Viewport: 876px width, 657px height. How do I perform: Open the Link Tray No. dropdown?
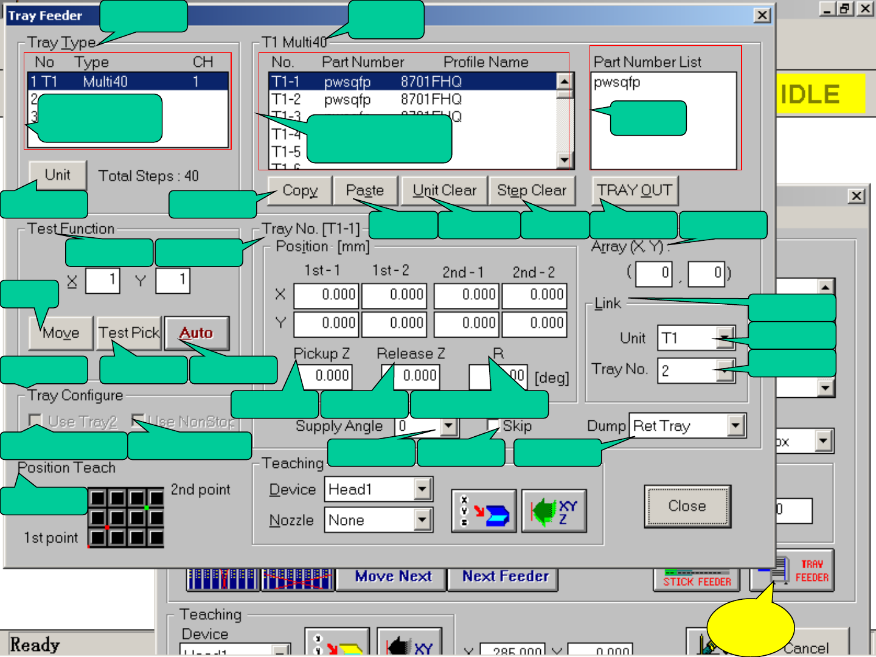point(725,370)
